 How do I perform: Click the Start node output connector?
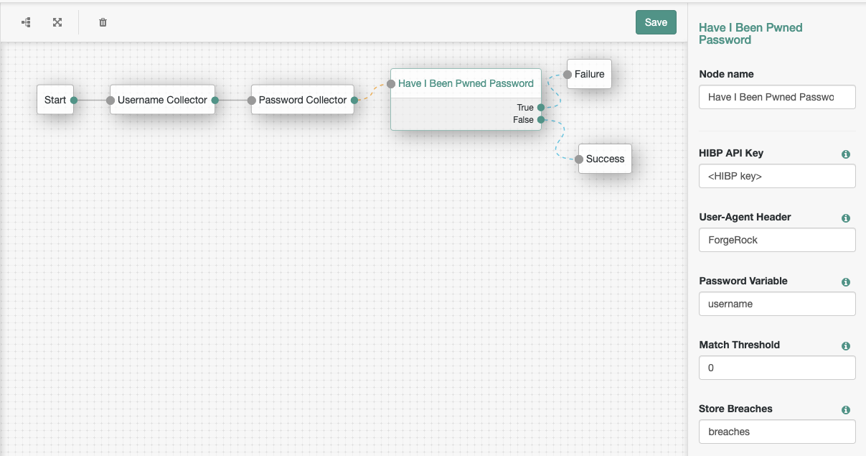click(x=74, y=101)
